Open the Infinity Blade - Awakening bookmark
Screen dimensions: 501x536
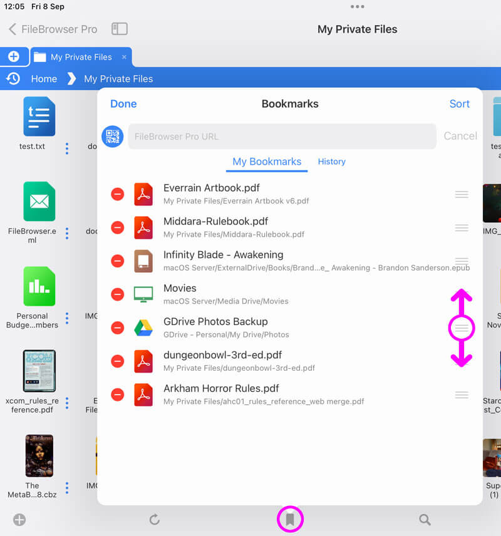pyautogui.click(x=290, y=261)
